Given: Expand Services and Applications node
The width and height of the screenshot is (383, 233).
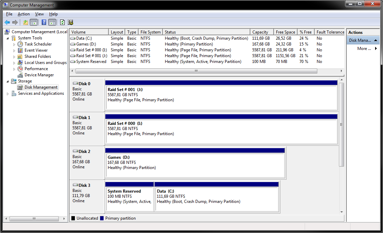Looking at the screenshot, I should 8,94.
